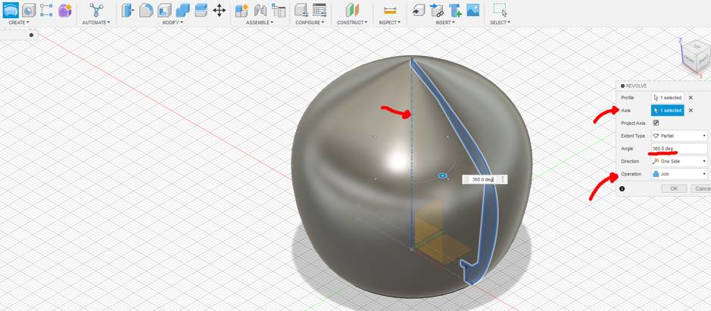Select the Combine tool
The width and height of the screenshot is (711, 311).
coord(182,10)
